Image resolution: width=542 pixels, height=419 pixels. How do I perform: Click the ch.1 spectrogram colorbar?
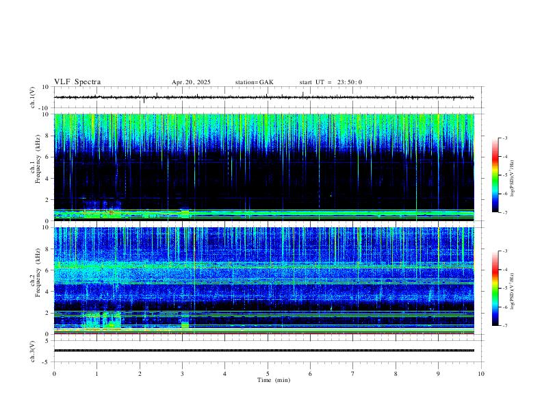pos(495,175)
